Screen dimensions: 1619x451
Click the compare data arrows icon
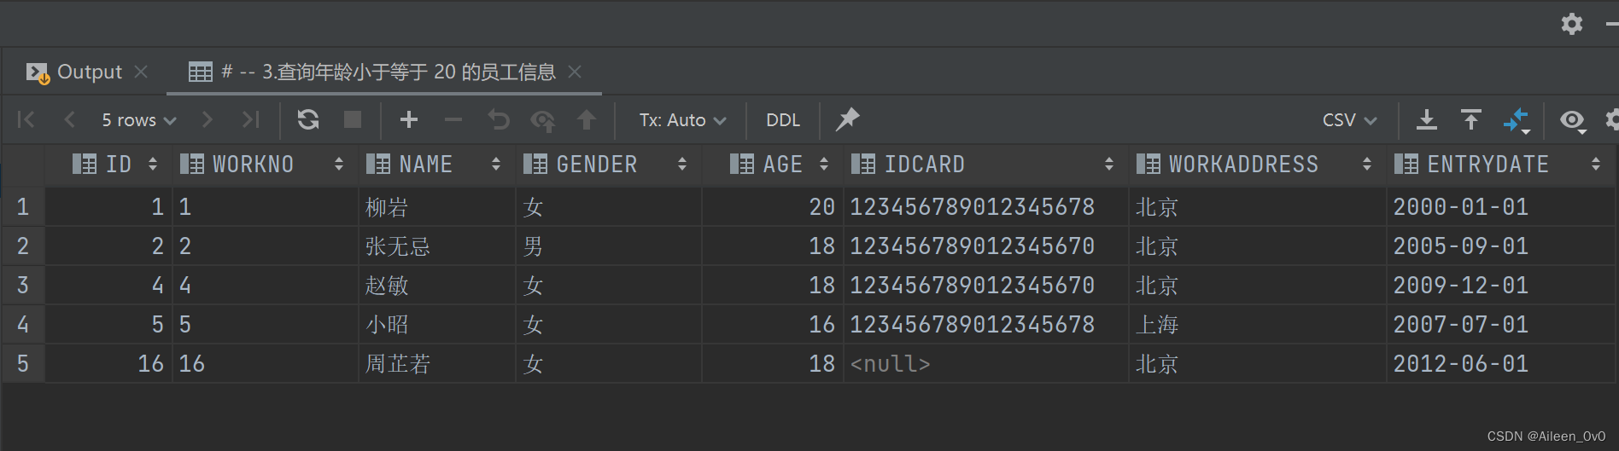(x=1517, y=119)
